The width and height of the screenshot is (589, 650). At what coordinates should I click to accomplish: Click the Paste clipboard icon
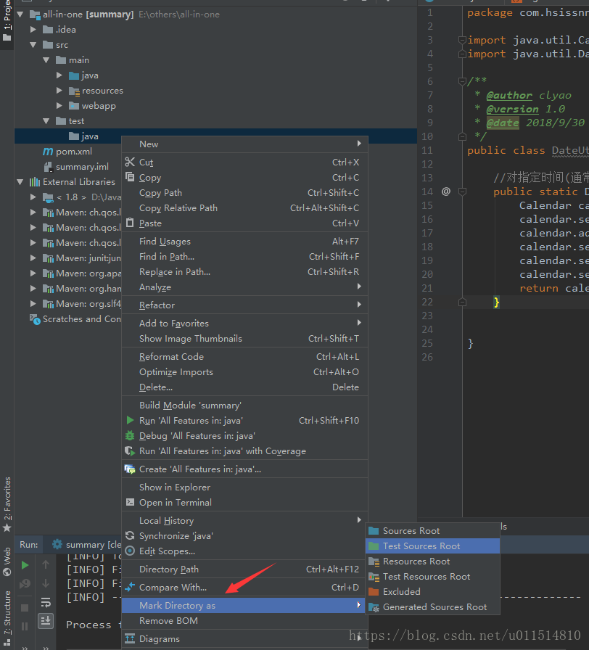[x=130, y=223]
